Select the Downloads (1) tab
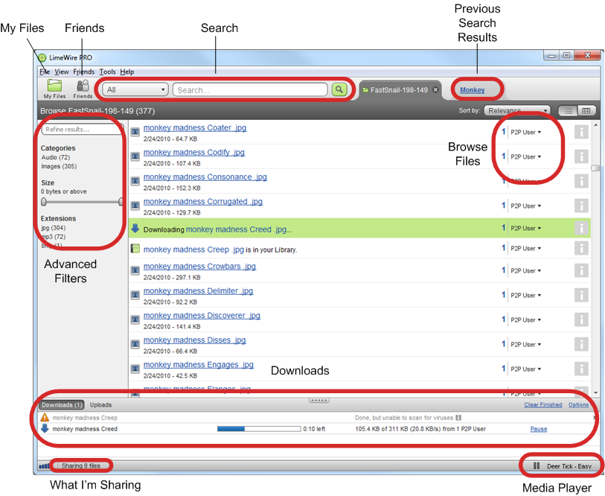This screenshot has width=605, height=496. tap(62, 405)
